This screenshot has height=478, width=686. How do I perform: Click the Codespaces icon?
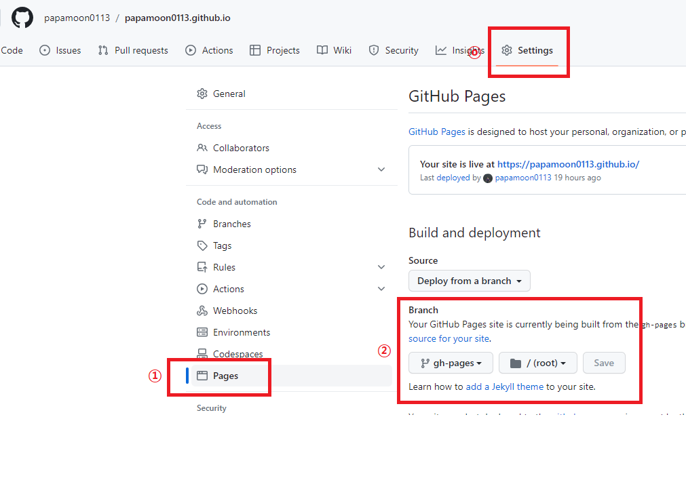point(202,353)
